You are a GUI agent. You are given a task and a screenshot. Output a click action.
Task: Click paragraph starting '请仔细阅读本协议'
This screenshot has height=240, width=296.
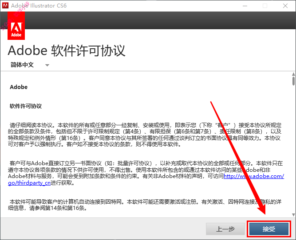click(x=145, y=135)
